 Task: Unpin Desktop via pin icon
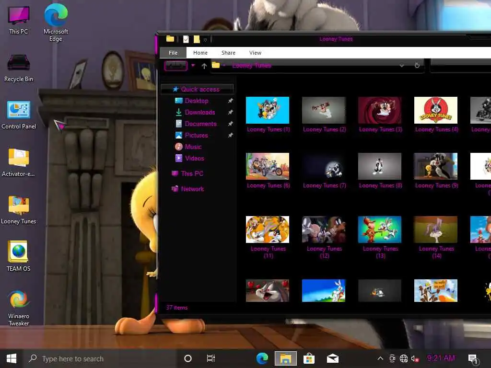(230, 101)
